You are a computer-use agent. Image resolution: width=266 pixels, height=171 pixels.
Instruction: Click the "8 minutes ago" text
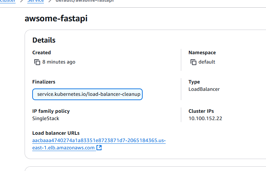coord(59,62)
